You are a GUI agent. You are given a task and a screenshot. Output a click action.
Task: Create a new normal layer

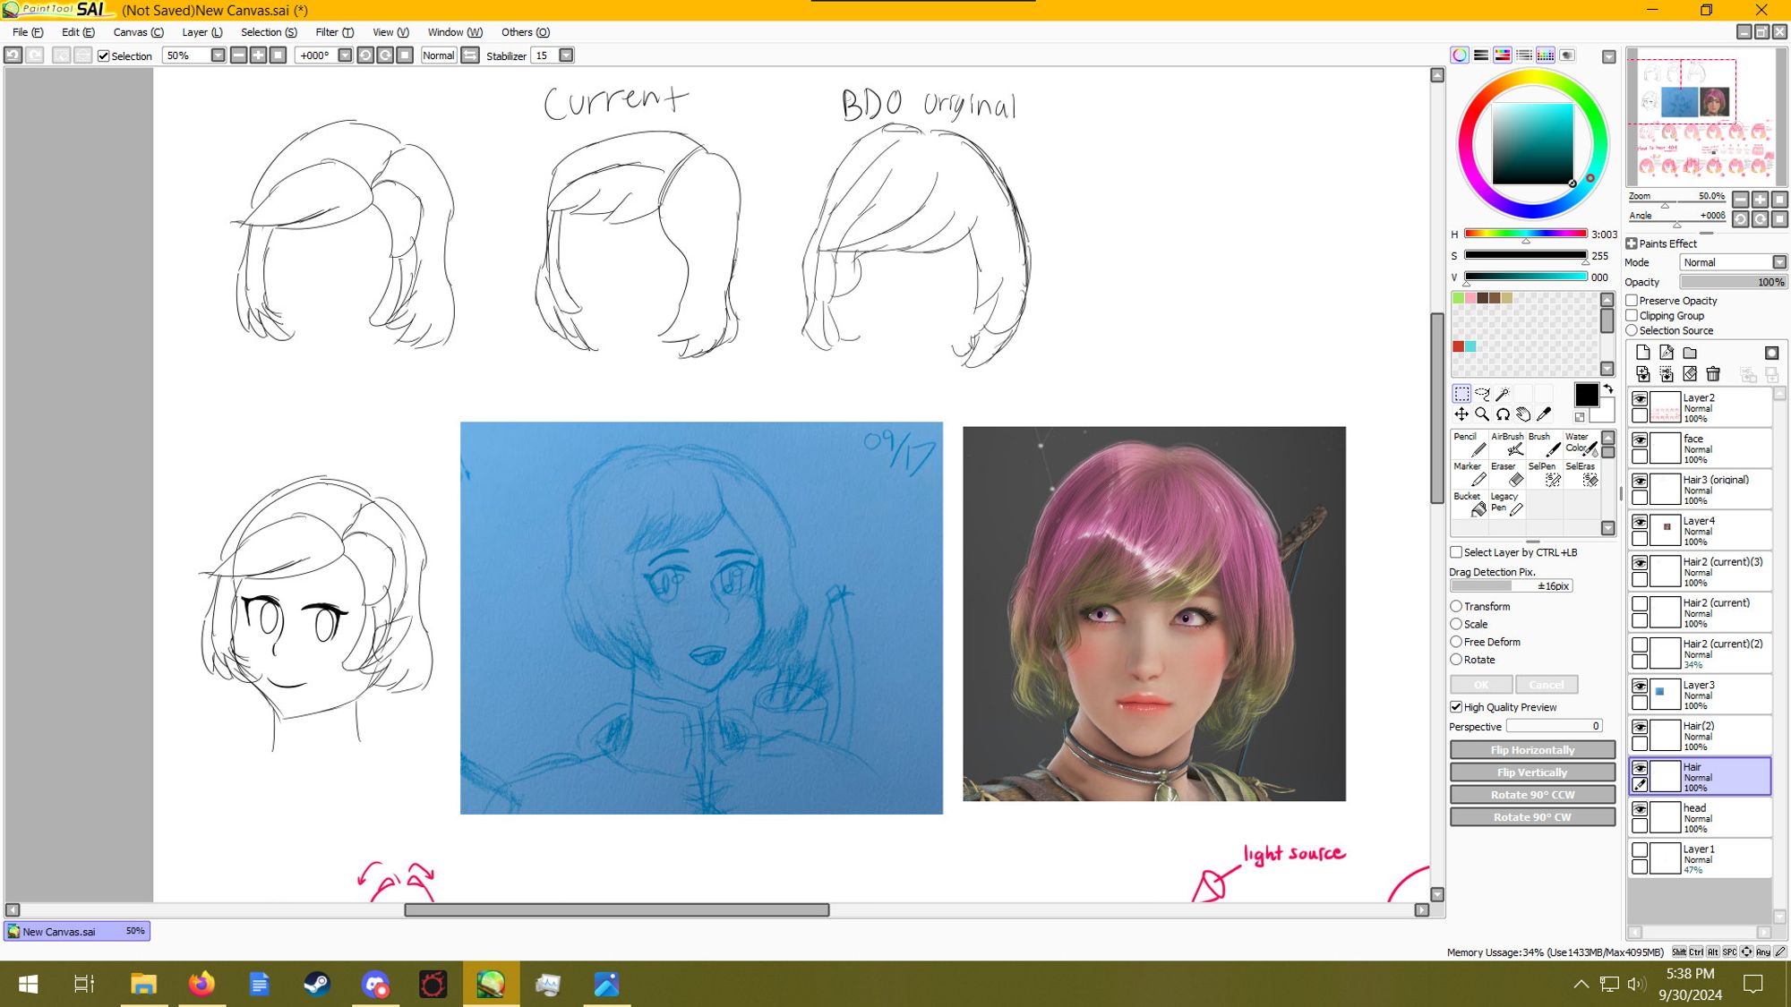(1642, 353)
